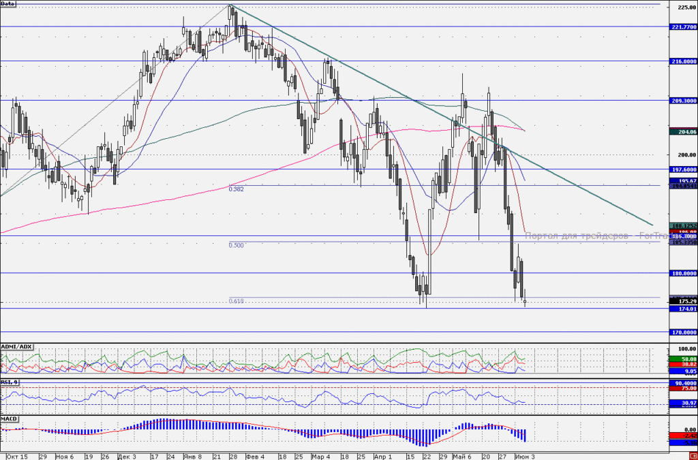Click the 170.0000 price level tag
The image size is (698, 460).
683,333
